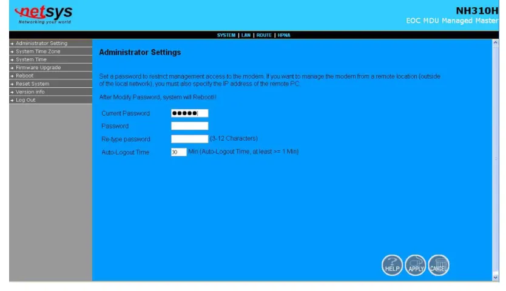The height and width of the screenshot is (291, 506).
Task: Click the 'Re-type password' label
Action: click(x=126, y=139)
